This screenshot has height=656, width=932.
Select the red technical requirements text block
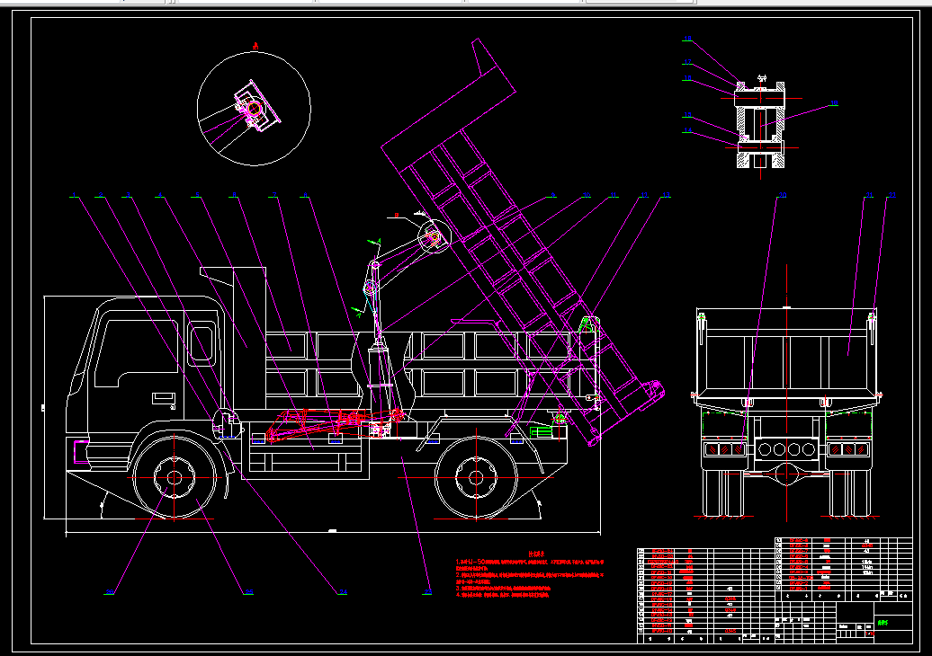click(530, 573)
